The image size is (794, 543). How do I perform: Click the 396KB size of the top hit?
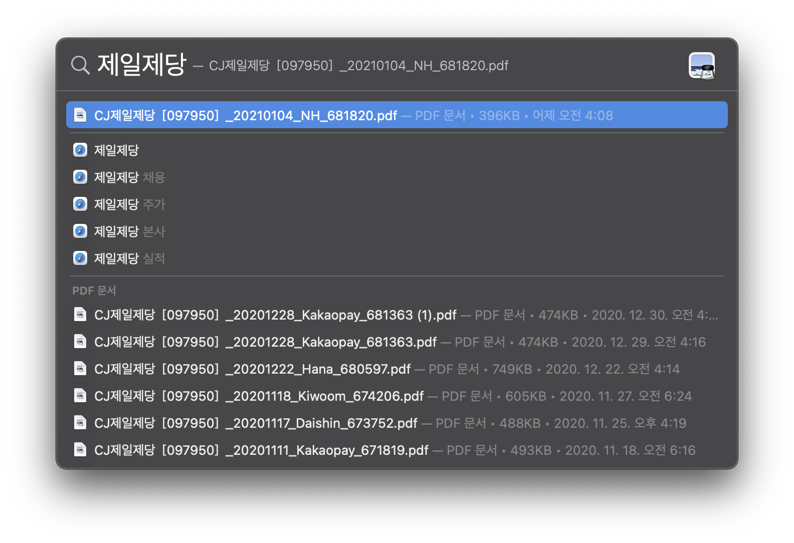coord(499,116)
